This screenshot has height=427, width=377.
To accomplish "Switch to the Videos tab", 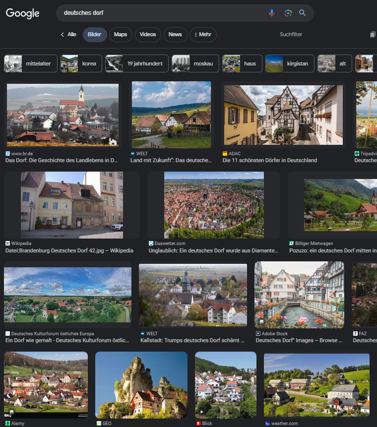I will tap(148, 35).
